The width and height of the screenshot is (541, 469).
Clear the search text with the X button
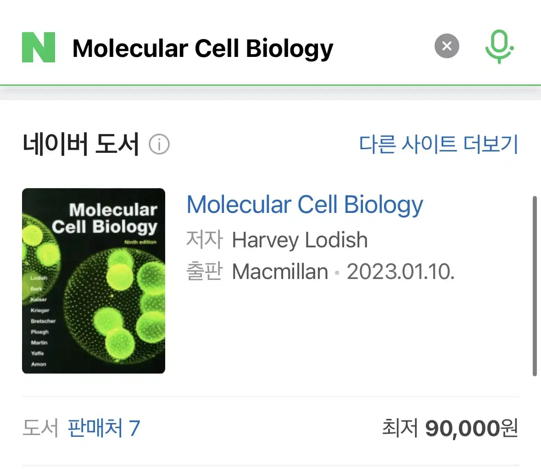tap(447, 46)
